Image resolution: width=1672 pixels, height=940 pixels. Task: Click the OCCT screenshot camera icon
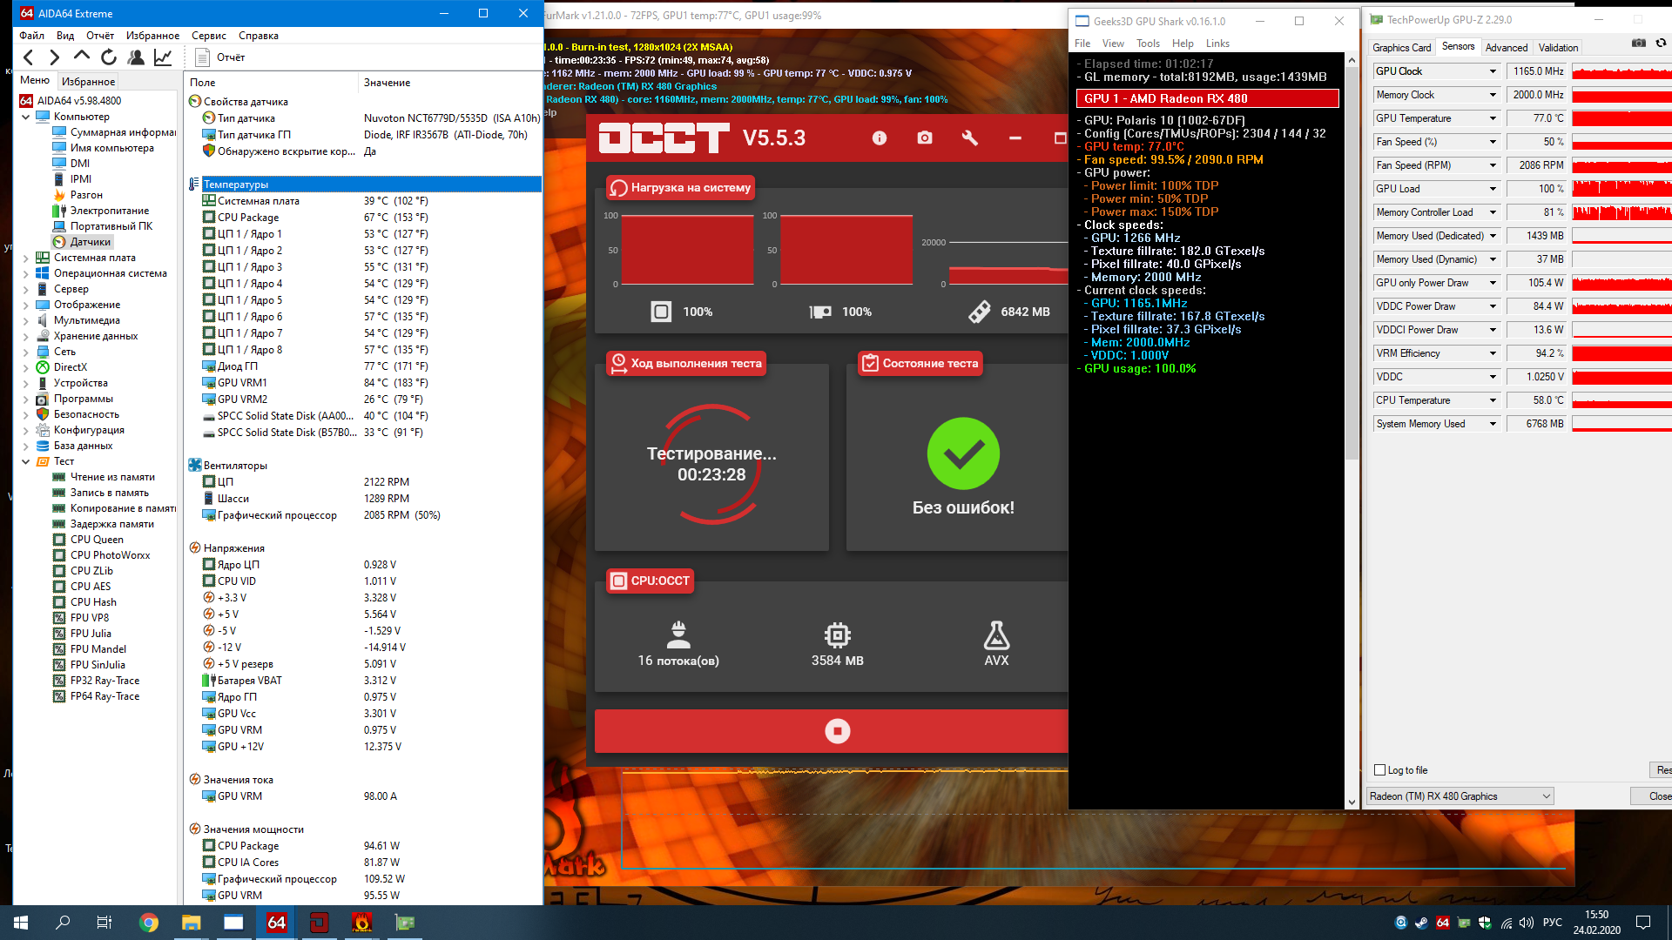925,138
